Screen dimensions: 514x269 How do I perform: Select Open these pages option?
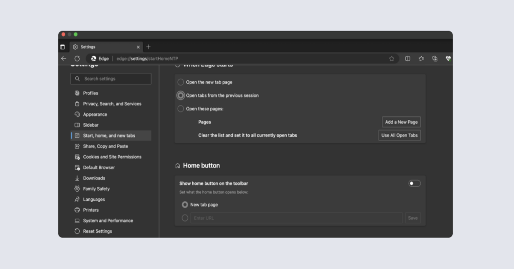pos(181,109)
